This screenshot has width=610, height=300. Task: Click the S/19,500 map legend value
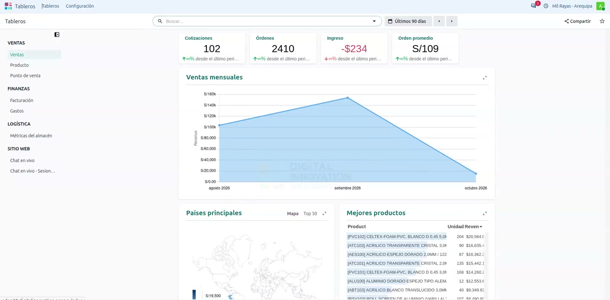click(x=213, y=296)
